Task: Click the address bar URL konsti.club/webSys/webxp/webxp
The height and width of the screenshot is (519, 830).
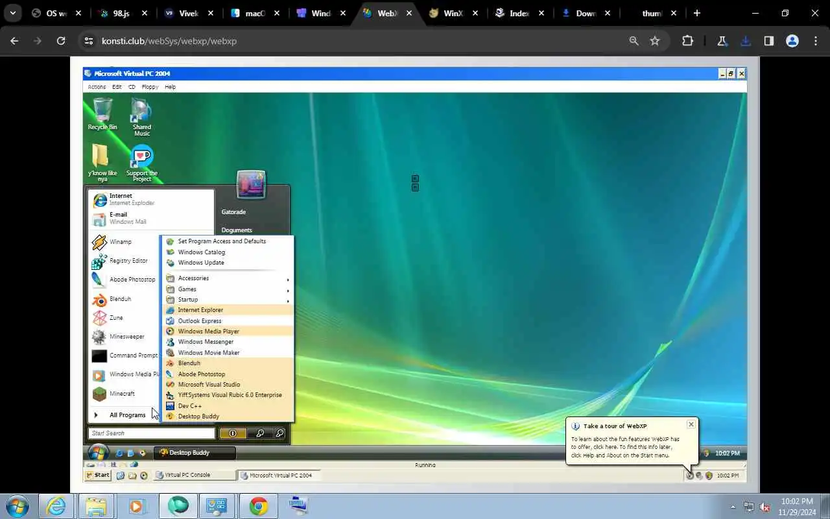Action: [169, 41]
